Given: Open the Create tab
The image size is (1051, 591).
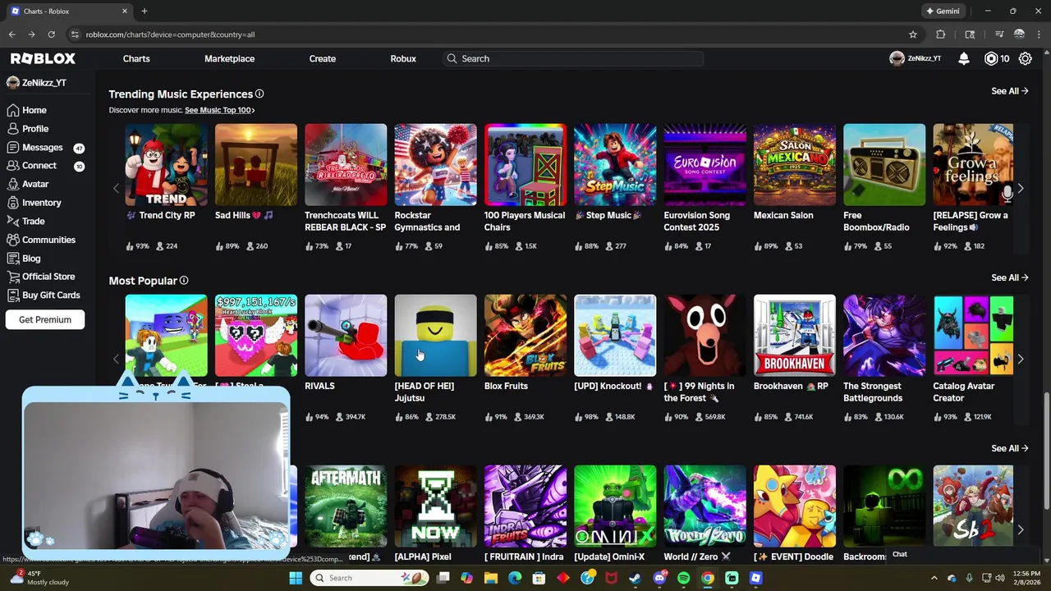Looking at the screenshot, I should [x=323, y=59].
